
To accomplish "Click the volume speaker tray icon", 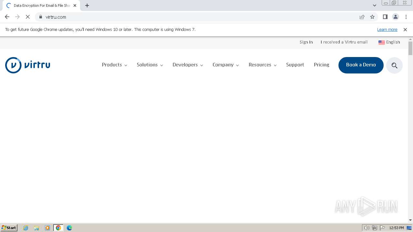I will (x=367, y=228).
